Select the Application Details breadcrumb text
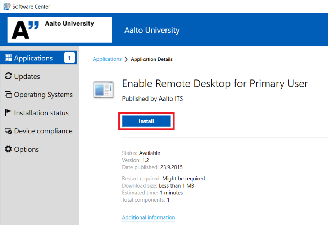This screenshot has height=225, width=328. click(x=151, y=59)
